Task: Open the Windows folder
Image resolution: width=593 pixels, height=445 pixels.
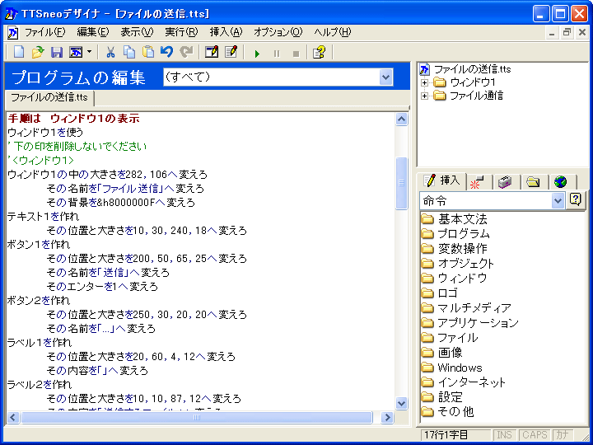Action: pyautogui.click(x=452, y=368)
